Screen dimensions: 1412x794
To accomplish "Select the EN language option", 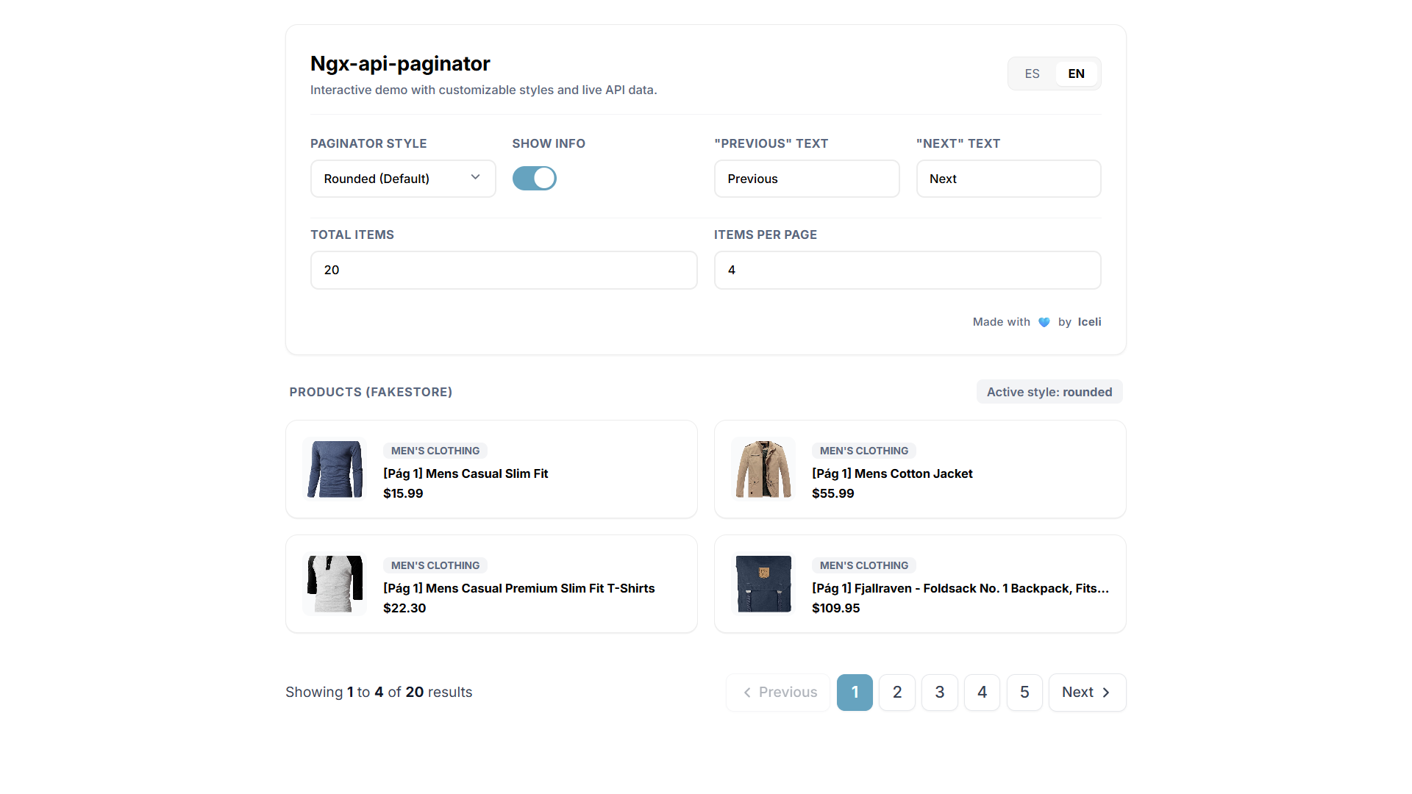I will click(x=1076, y=74).
